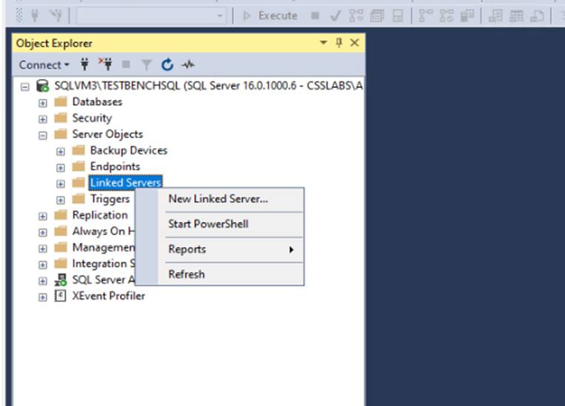Viewport: 565px width, 406px height.
Task: Click the Stop square icon in Object Explorer
Action: click(x=126, y=64)
